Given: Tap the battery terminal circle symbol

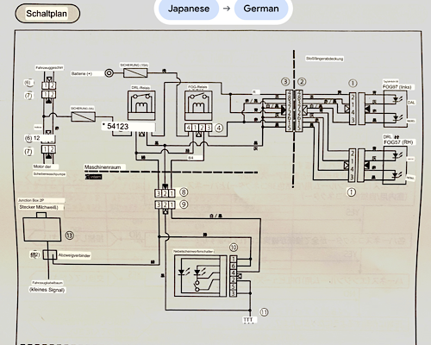Looking at the screenshot, I should [x=109, y=73].
